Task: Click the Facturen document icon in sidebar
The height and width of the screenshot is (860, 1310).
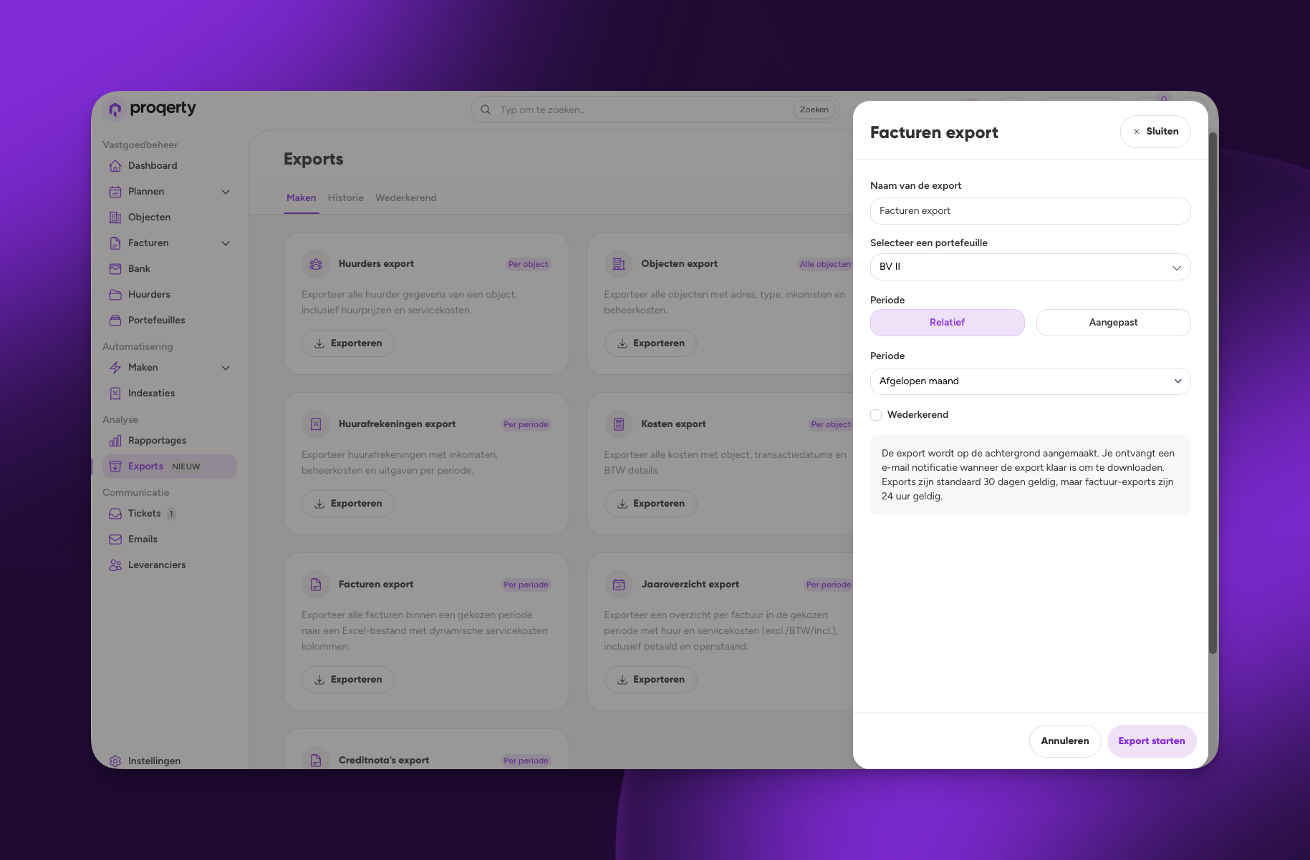Action: (115, 243)
